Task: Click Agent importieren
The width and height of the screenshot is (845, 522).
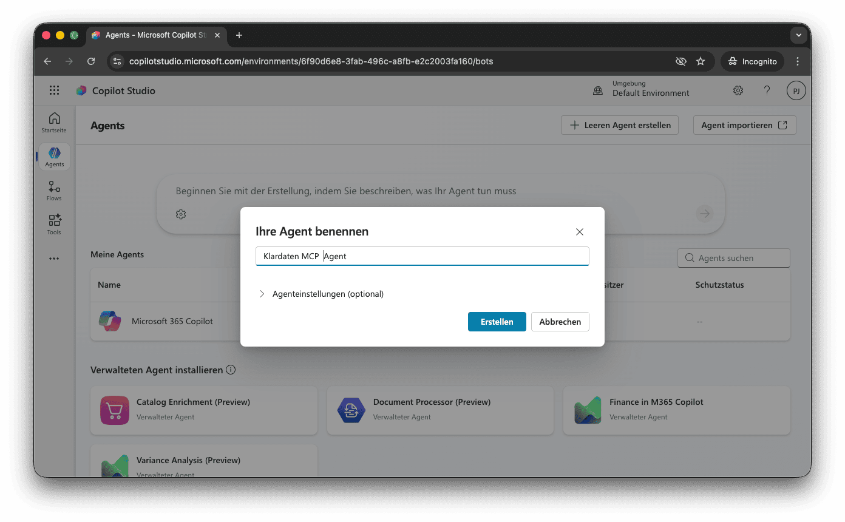Action: coord(744,125)
